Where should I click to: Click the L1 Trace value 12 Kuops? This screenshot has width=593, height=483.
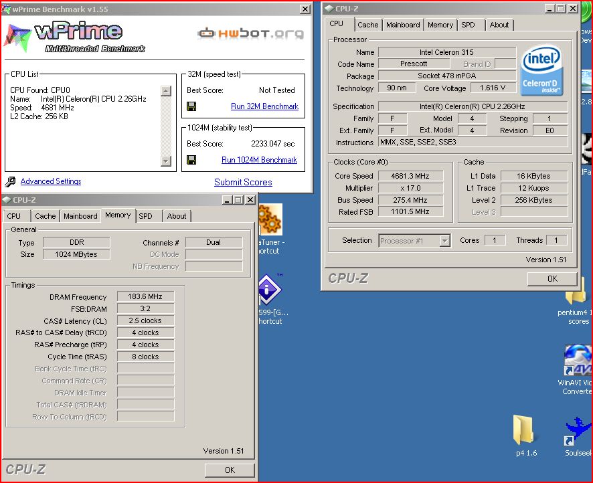pos(534,188)
